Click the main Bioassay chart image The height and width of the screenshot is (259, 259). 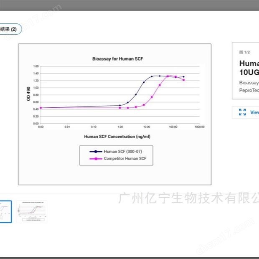tap(114, 114)
